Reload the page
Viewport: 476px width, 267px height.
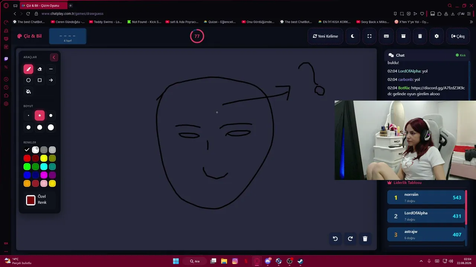tap(28, 14)
